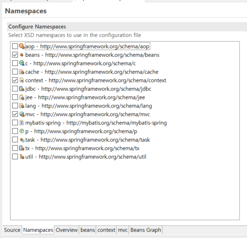The height and width of the screenshot is (238, 247).
Task: Switch to the Source tab
Action: 12,230
